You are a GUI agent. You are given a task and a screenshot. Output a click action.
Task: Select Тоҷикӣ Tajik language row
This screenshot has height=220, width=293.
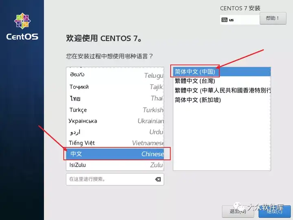point(115,87)
